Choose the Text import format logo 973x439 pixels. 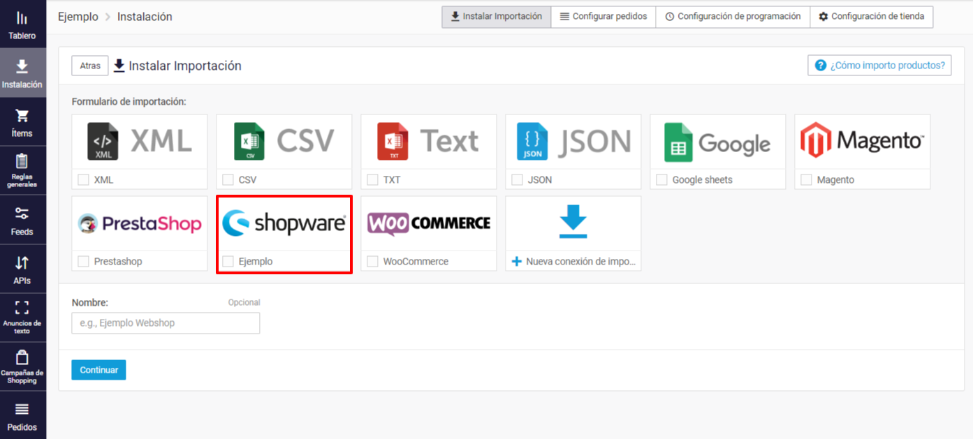click(428, 142)
